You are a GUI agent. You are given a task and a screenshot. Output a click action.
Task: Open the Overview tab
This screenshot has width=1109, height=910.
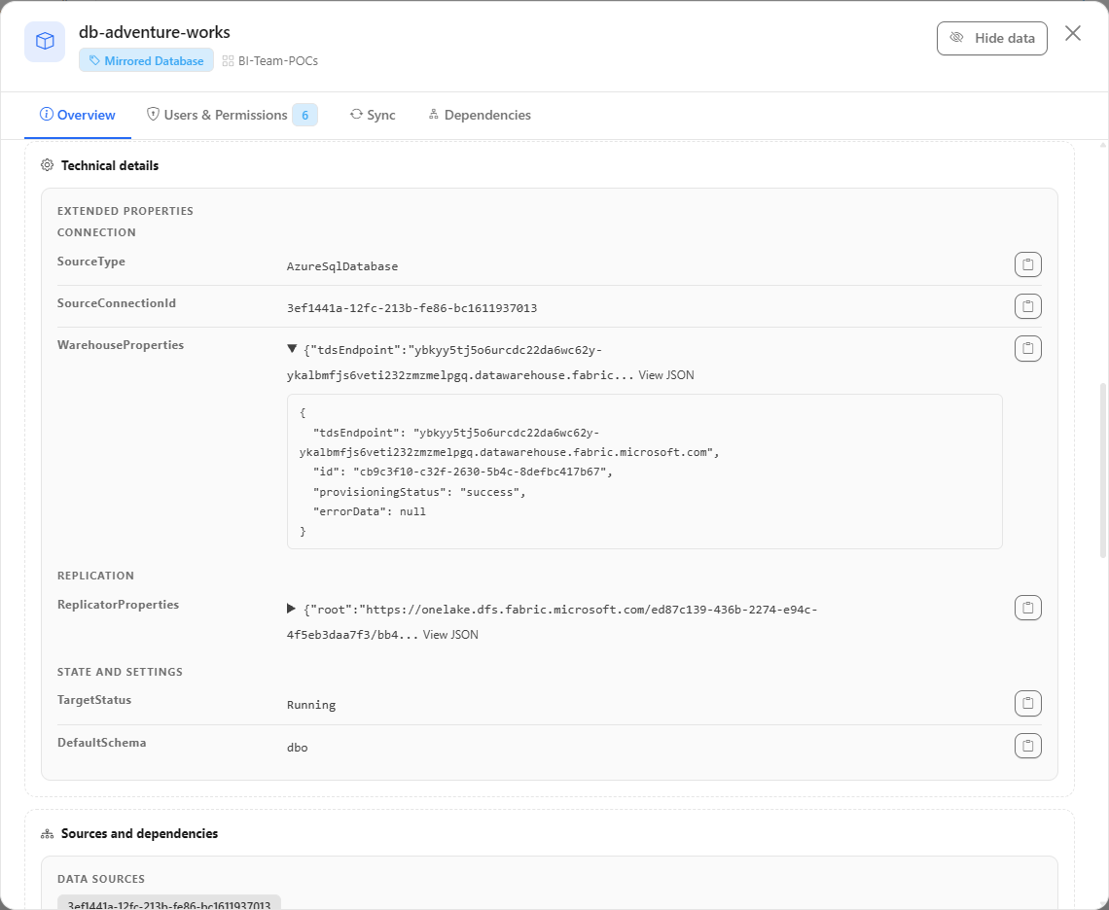78,115
